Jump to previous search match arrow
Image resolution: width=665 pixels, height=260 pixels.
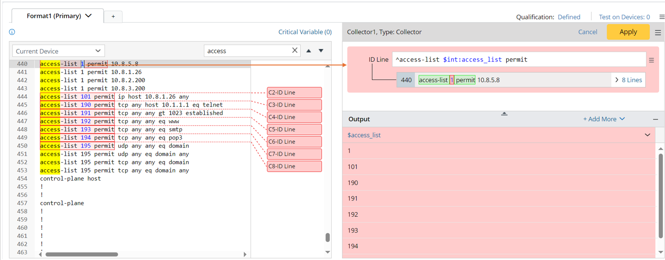click(309, 51)
